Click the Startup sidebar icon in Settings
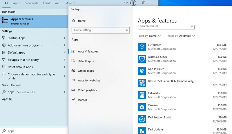Viewport: 232px width, 134px height. coord(73,100)
